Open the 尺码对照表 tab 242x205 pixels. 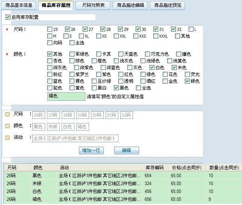93,6
